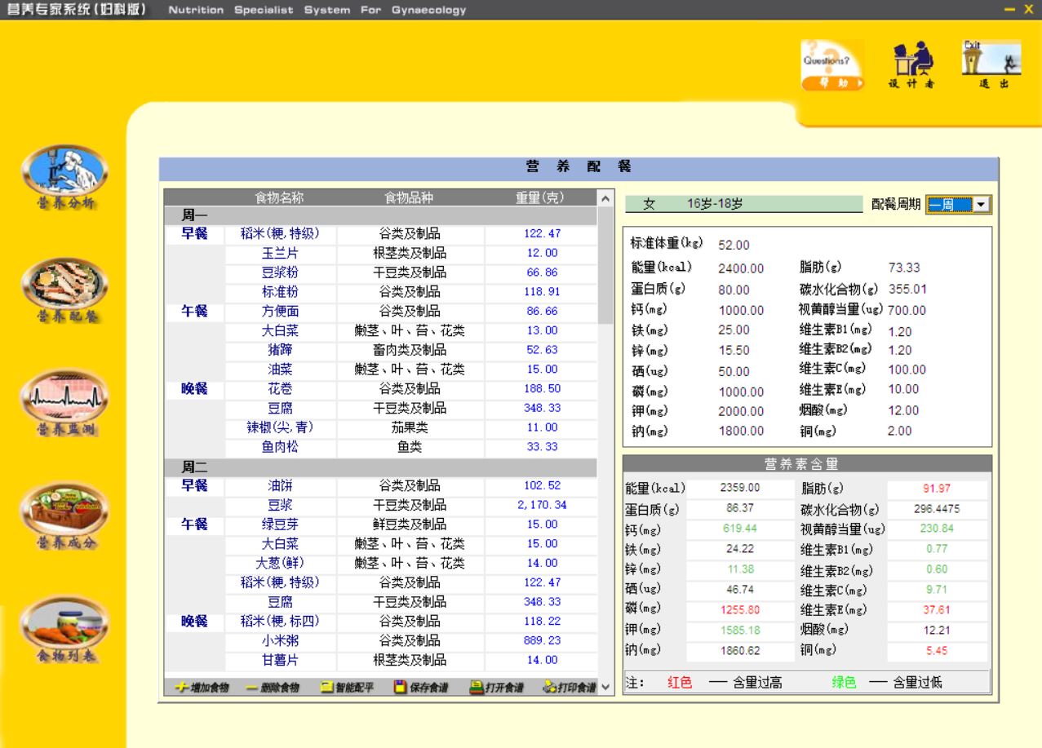Select the 大葱(鲜) food row
Screen dimensions: 1042x748
pyautogui.click(x=280, y=564)
